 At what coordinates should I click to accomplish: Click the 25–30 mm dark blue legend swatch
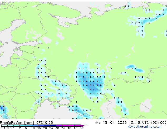point(53,126)
